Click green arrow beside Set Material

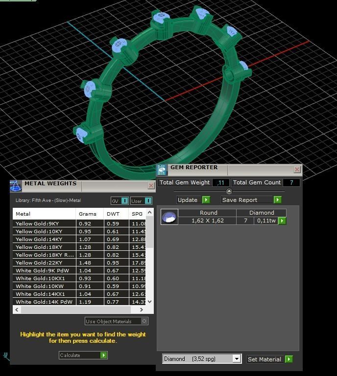(x=289, y=359)
